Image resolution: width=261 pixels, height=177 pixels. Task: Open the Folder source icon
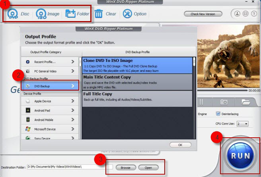pos(70,13)
